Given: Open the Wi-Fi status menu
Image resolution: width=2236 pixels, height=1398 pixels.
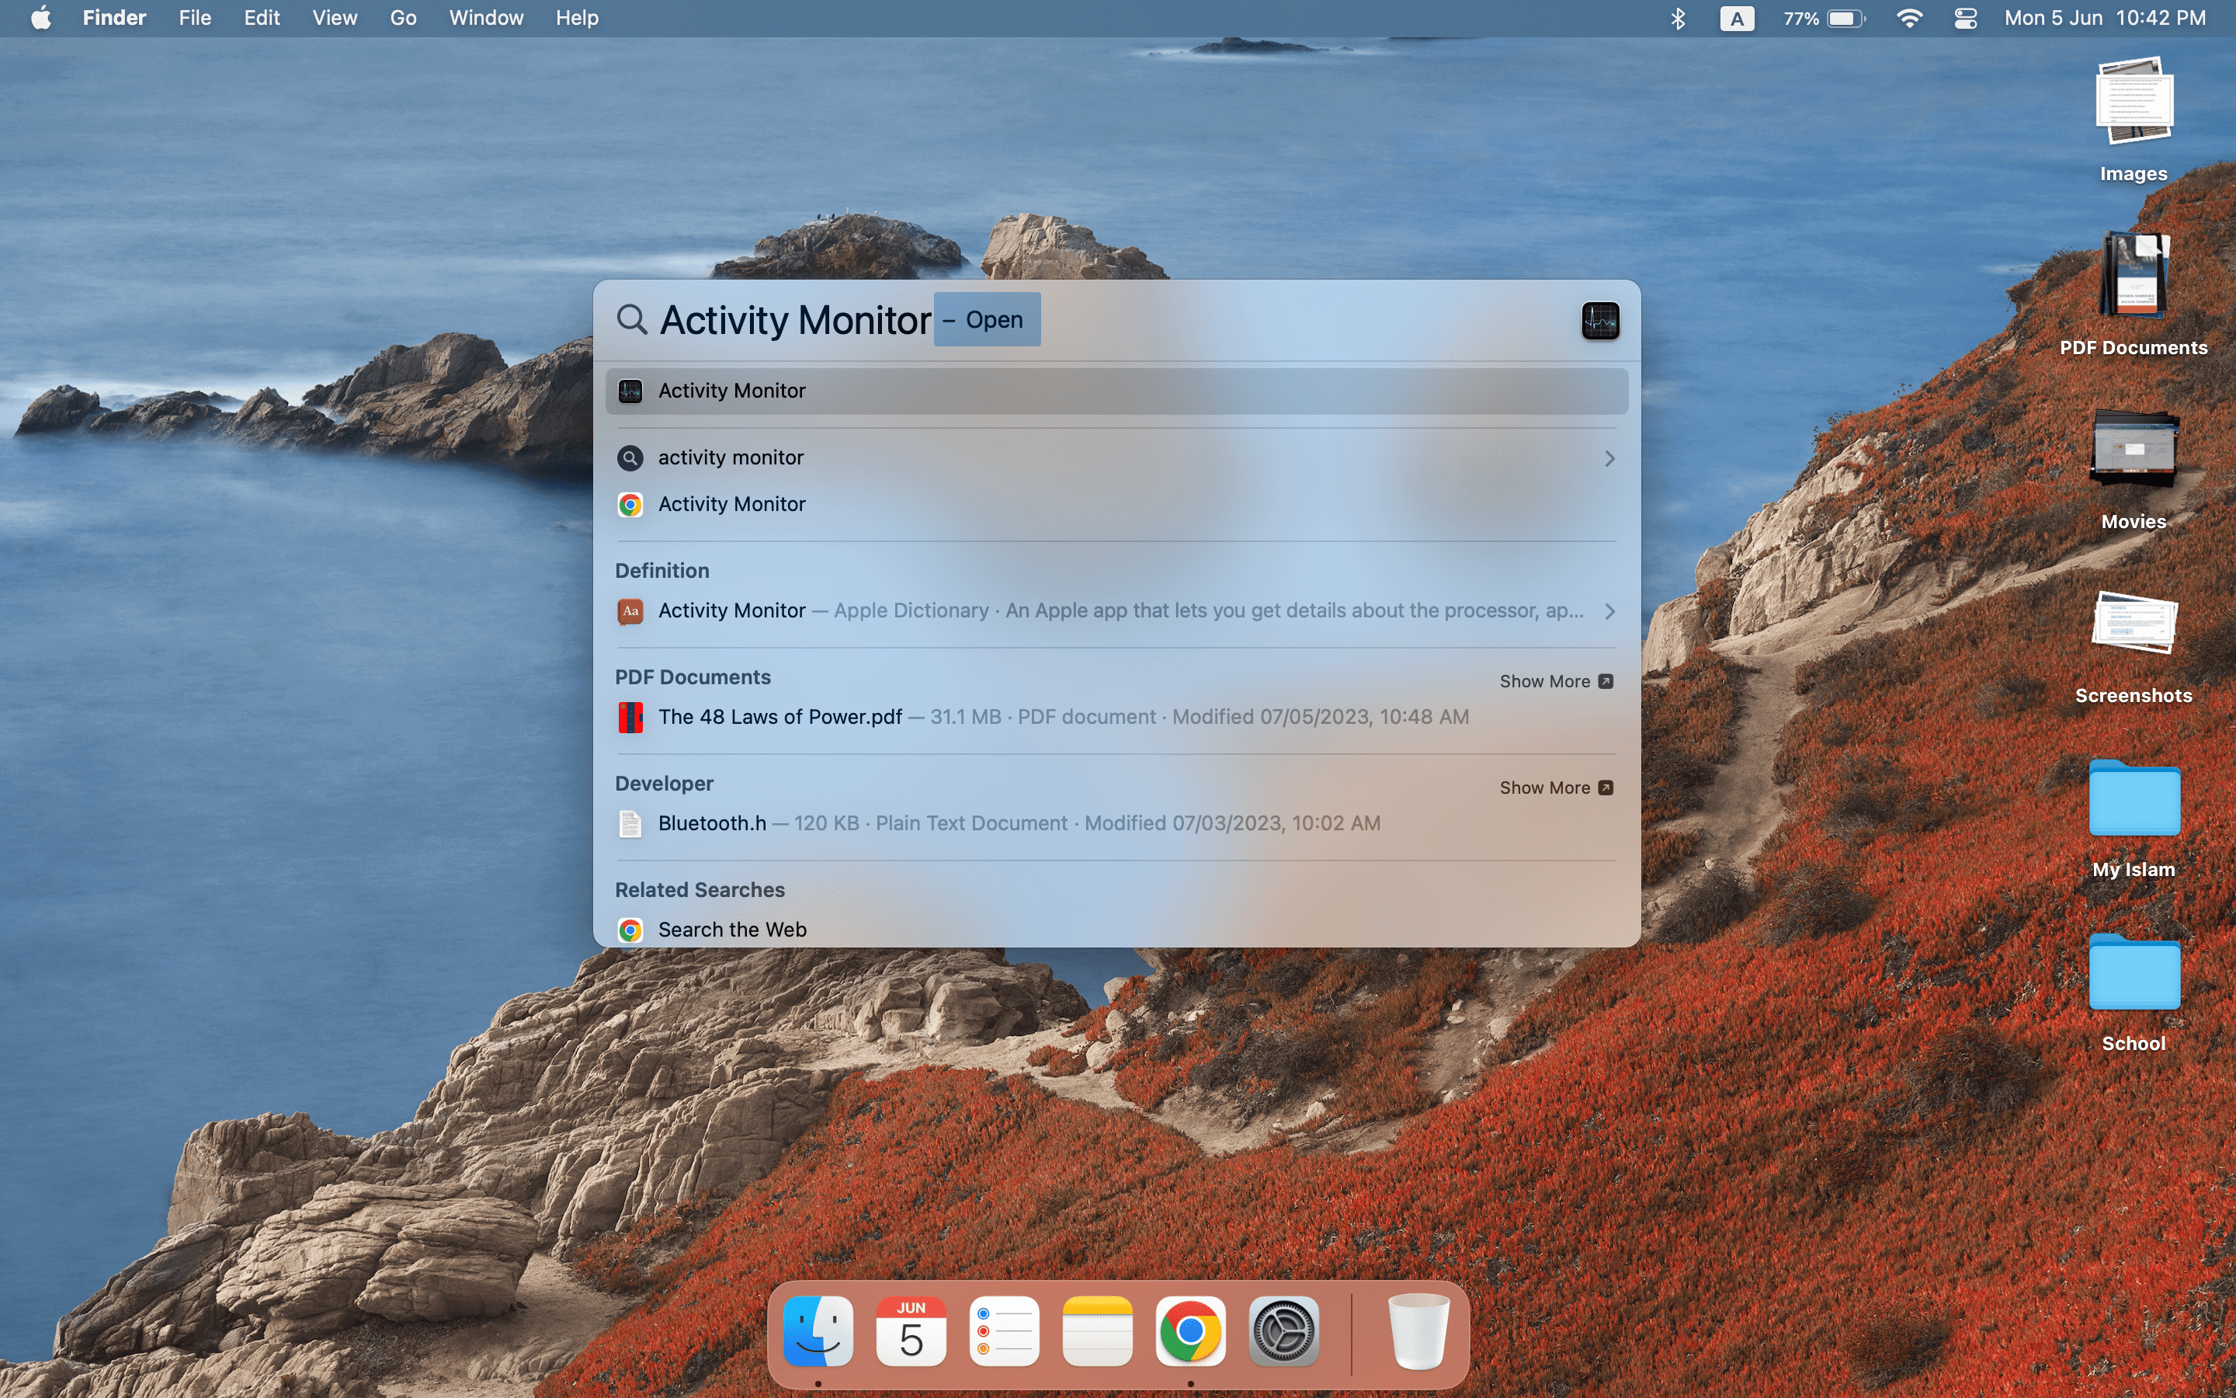Looking at the screenshot, I should (x=1909, y=19).
